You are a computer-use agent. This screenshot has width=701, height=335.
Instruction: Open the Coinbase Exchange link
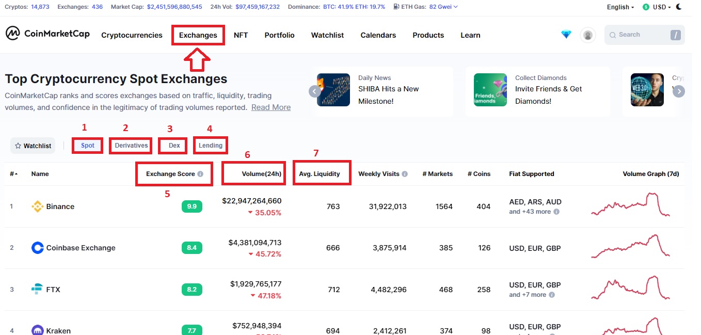point(81,248)
